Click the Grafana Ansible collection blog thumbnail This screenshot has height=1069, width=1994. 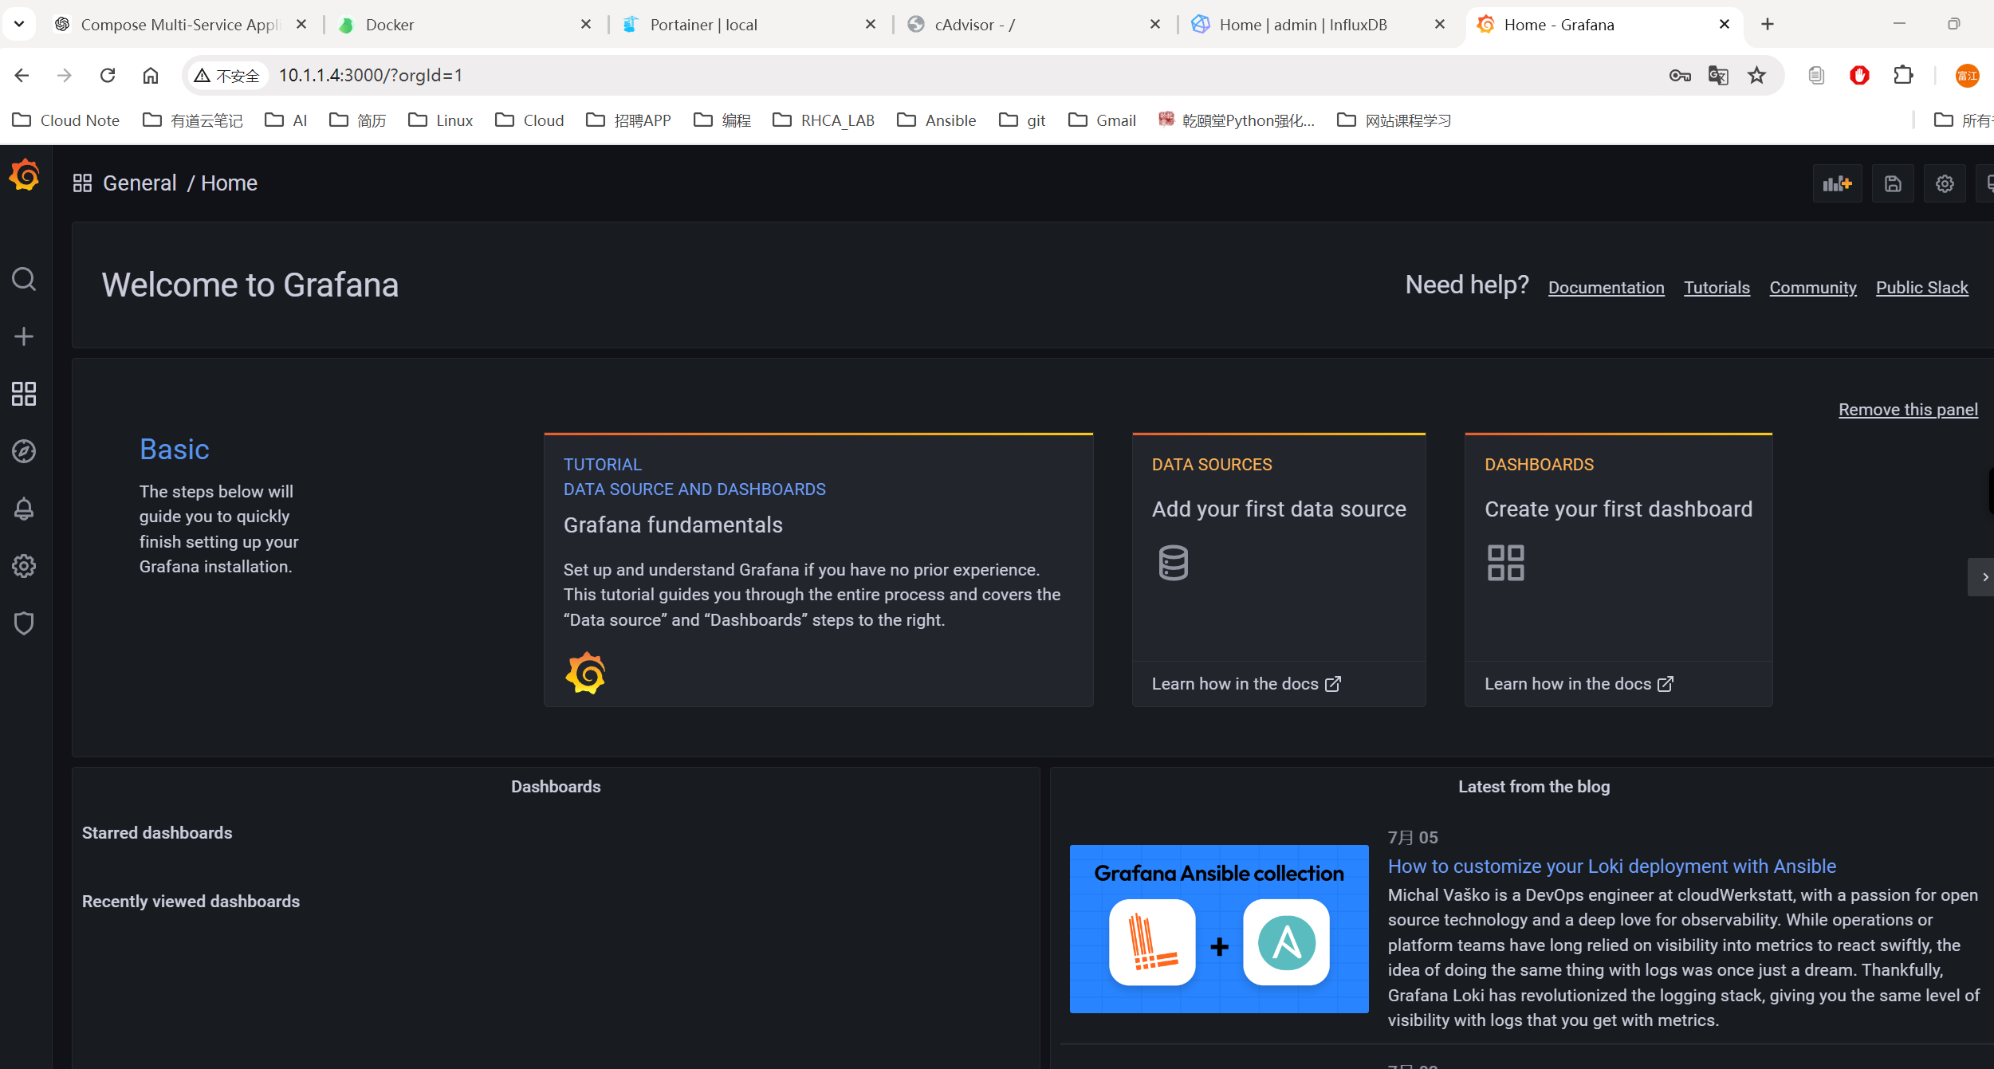tap(1218, 929)
